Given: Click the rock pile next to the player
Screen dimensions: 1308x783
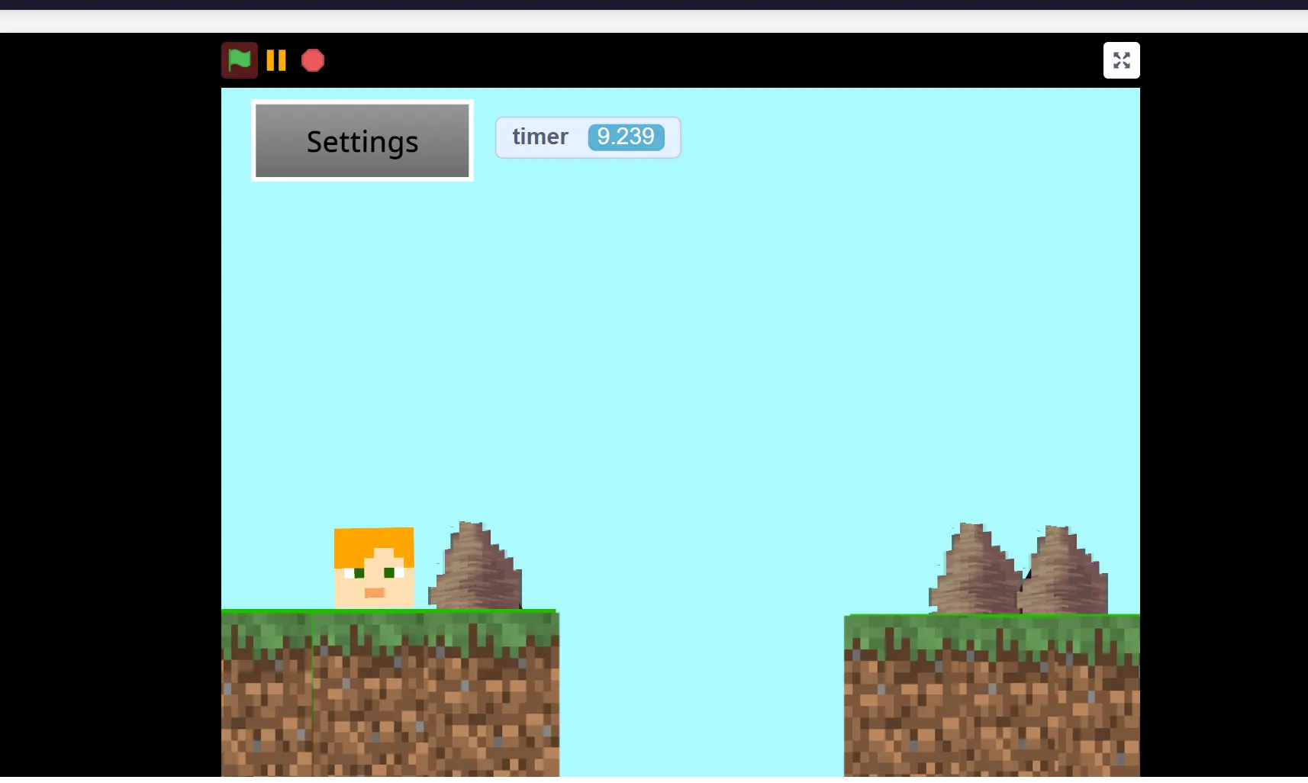Looking at the screenshot, I should point(475,565).
